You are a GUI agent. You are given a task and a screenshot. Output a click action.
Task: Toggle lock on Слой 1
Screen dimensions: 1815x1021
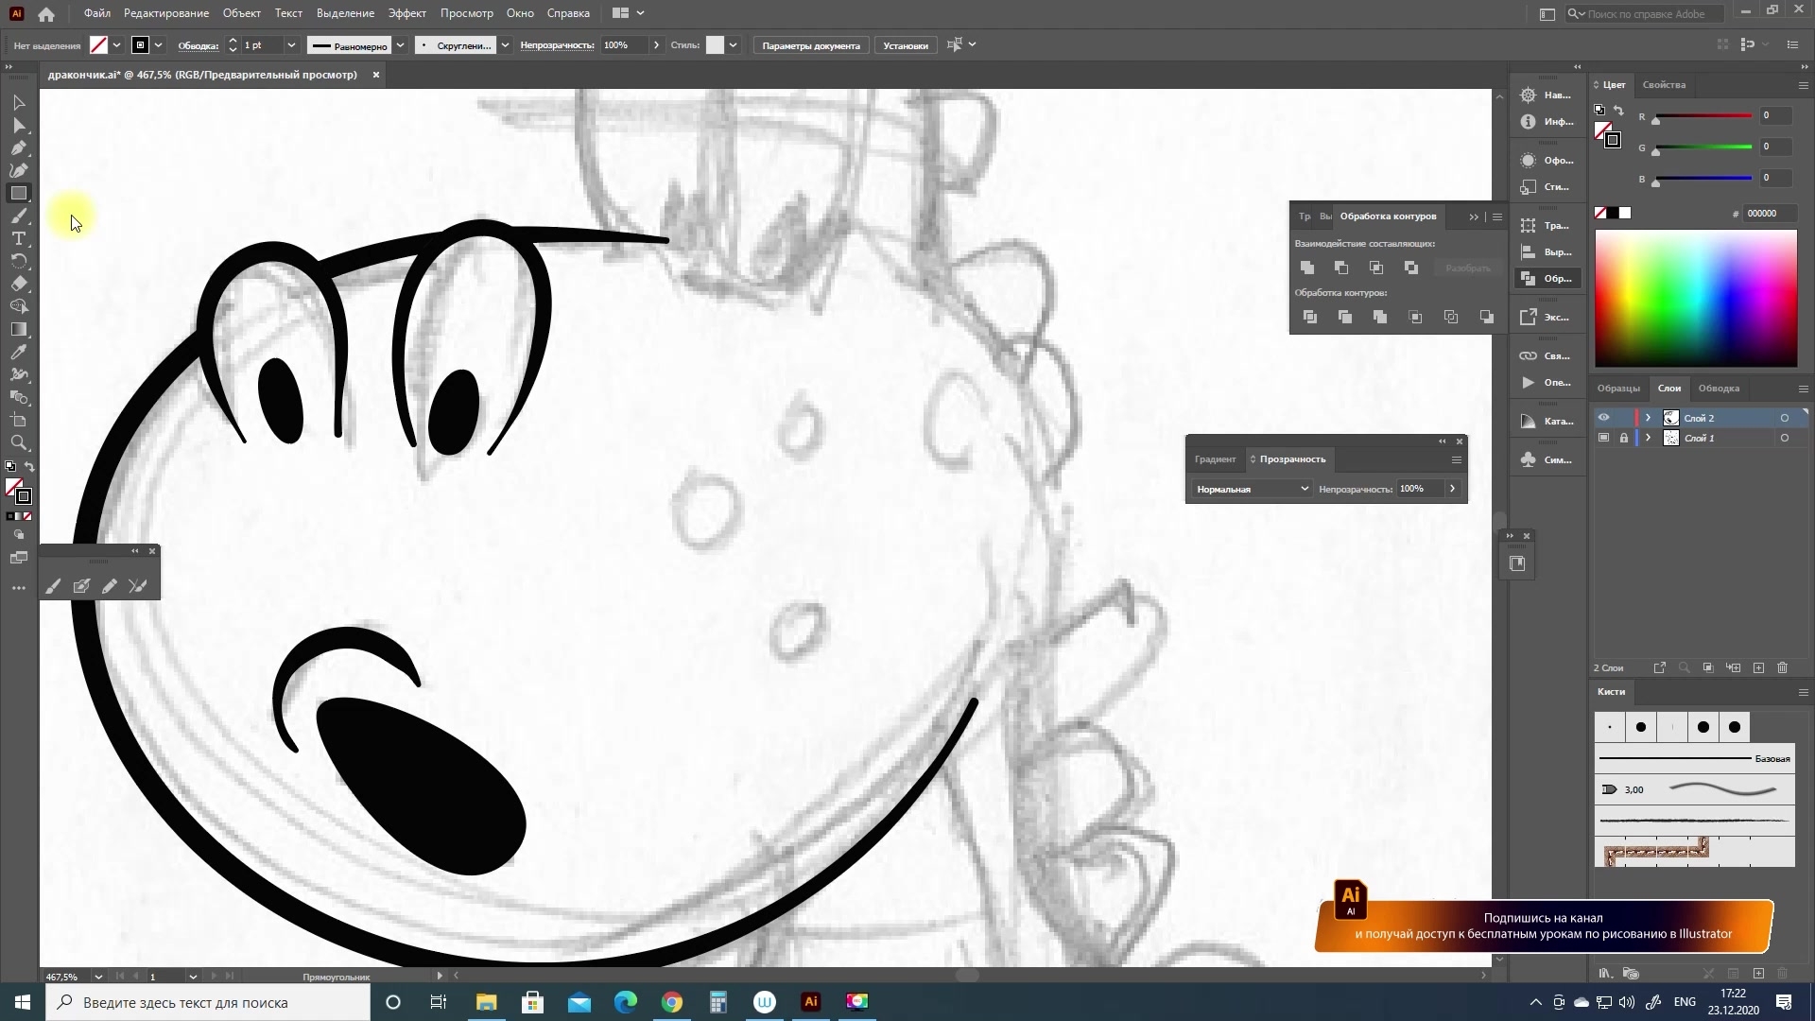tap(1624, 438)
